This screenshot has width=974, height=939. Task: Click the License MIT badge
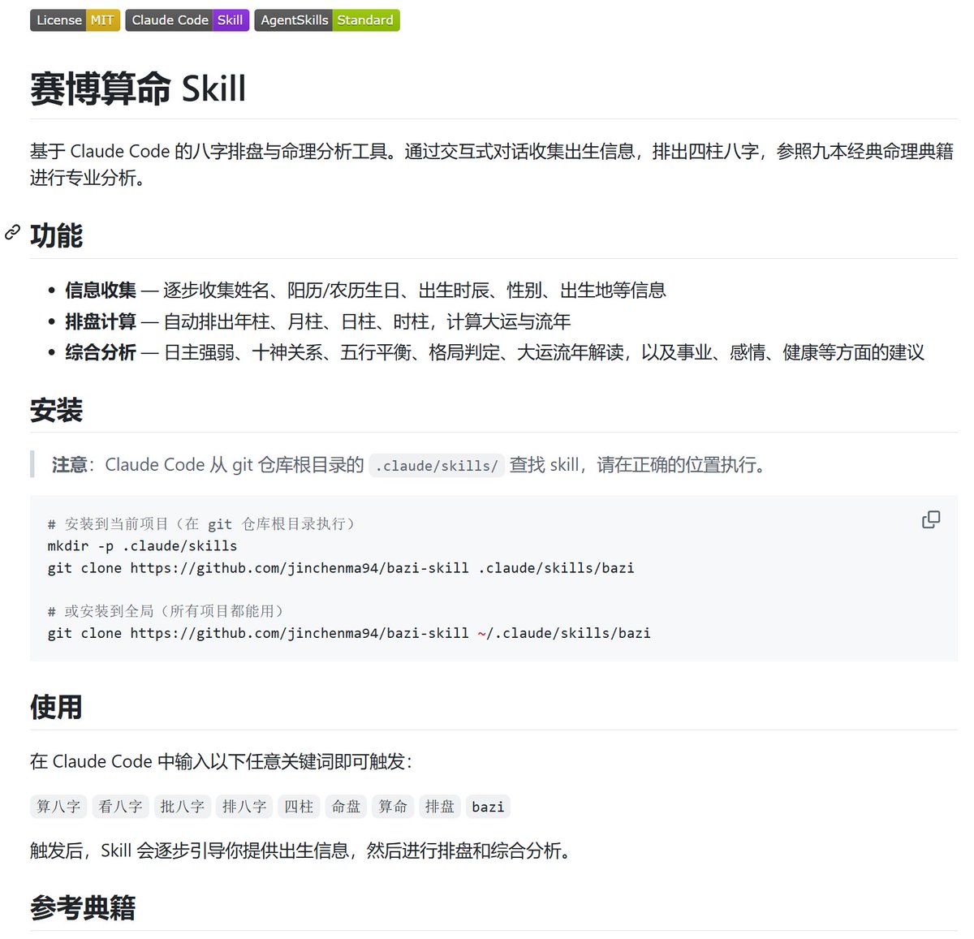75,20
